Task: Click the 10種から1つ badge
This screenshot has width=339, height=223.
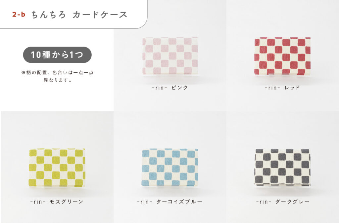Action: pos(57,55)
